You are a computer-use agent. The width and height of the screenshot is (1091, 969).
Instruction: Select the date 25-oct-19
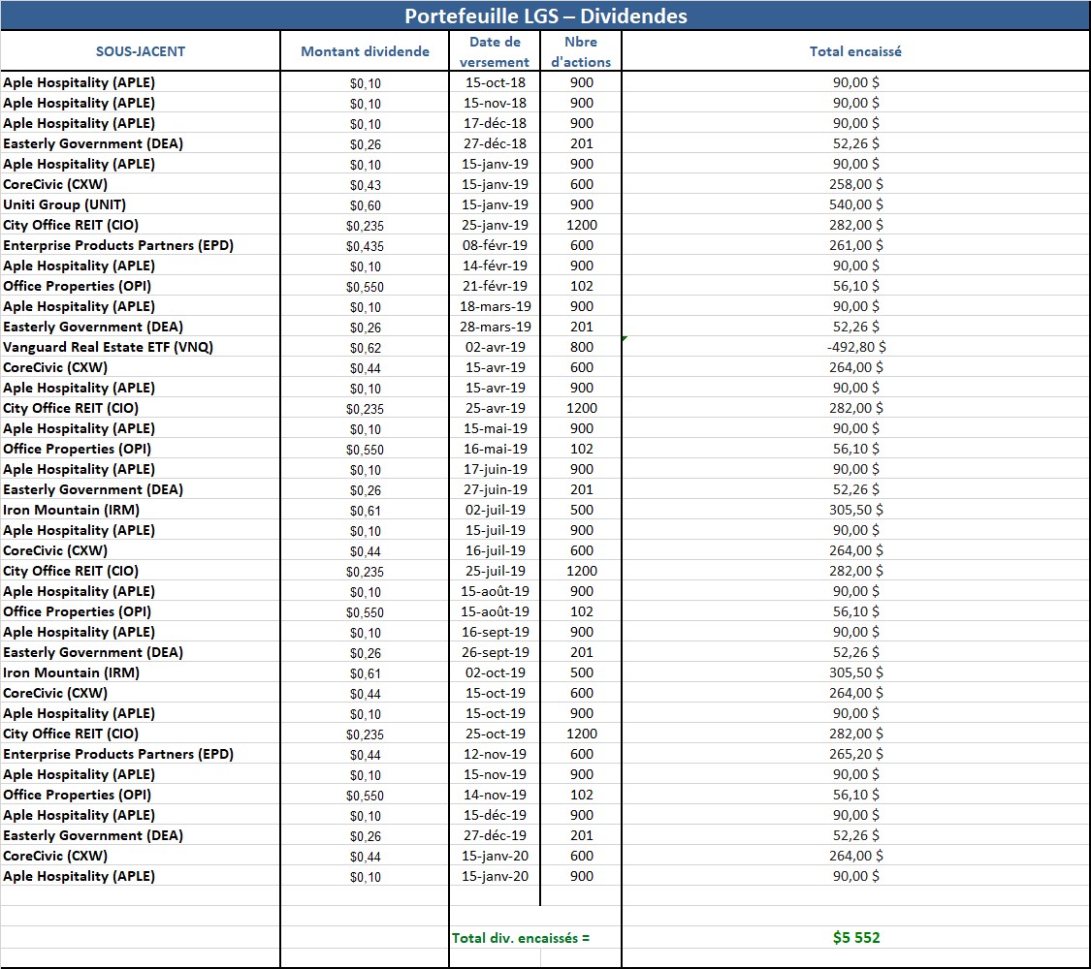(496, 734)
